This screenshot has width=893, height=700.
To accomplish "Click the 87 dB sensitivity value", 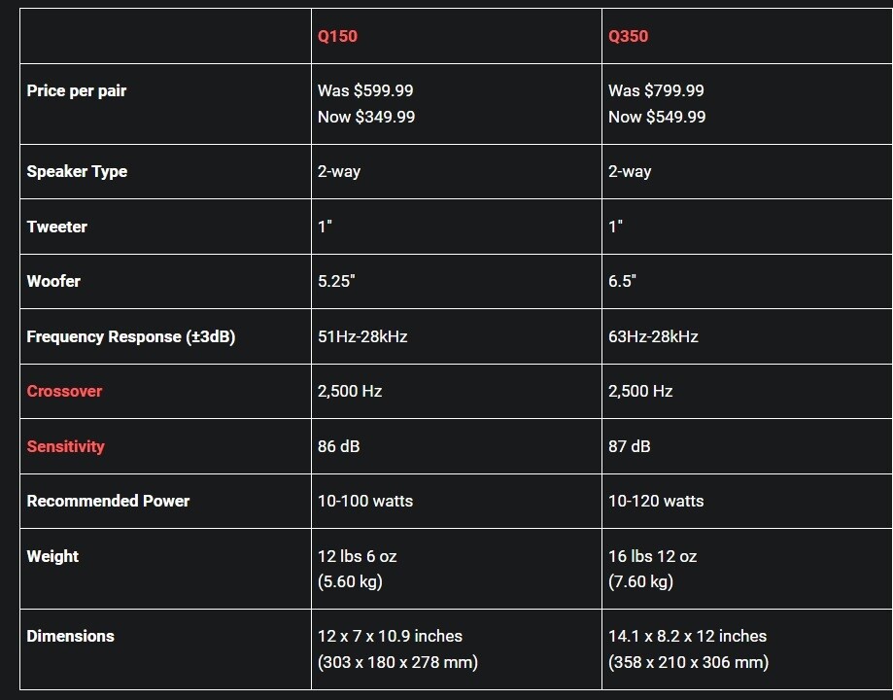I will pos(629,446).
